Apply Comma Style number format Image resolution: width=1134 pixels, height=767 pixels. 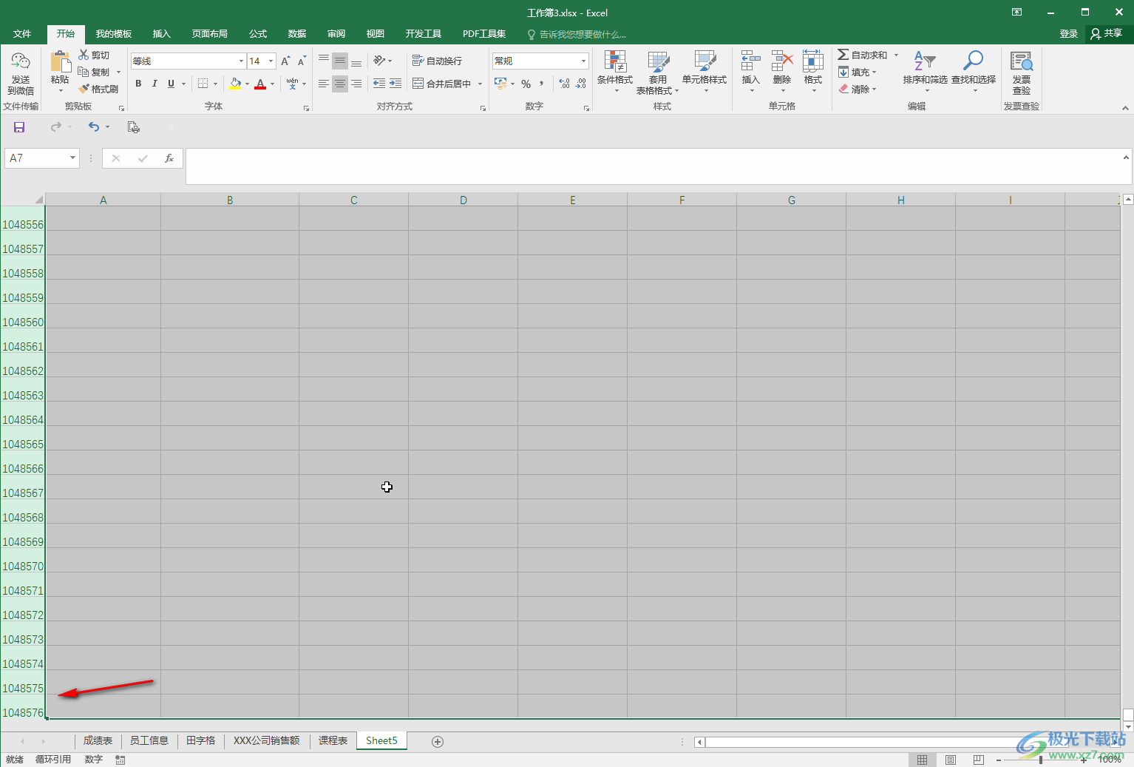tap(542, 84)
